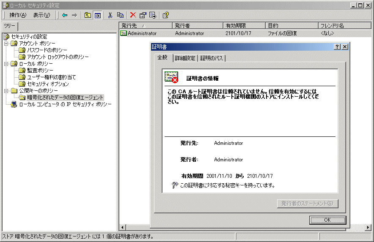Click the Copy toolbar icon

[120, 15]
